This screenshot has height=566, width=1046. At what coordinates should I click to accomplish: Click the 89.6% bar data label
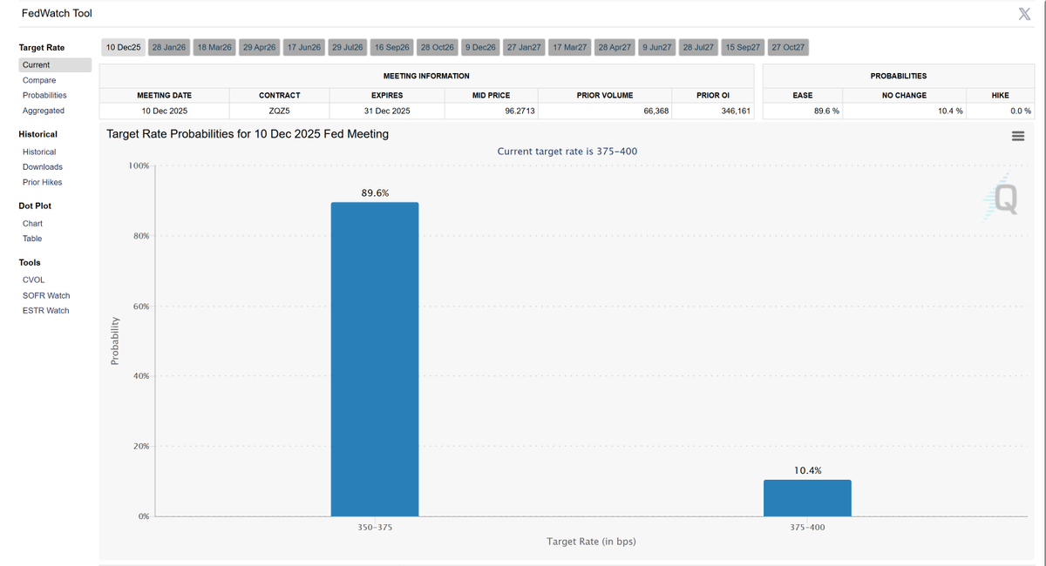tap(375, 192)
